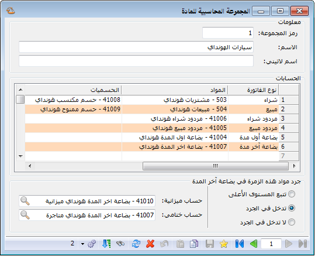Select the 'تدخل في الجرد' radio option
The image size is (315, 256).
pyautogui.click(x=292, y=208)
